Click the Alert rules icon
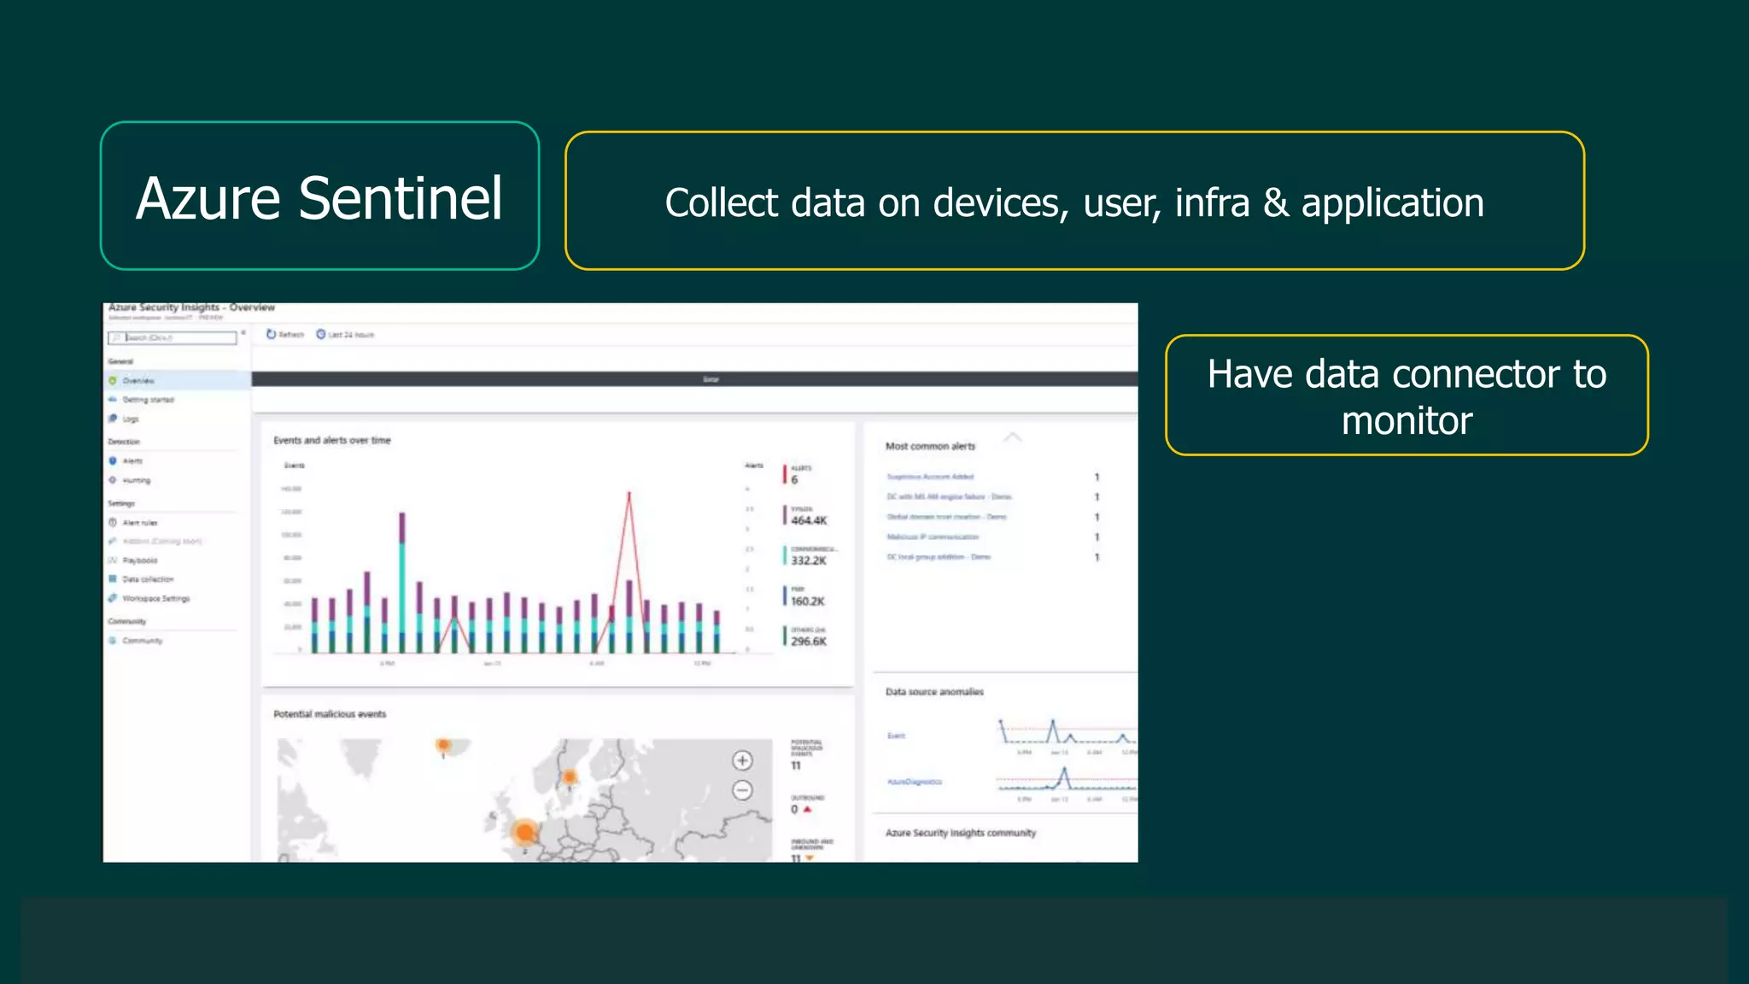The image size is (1749, 984). click(x=113, y=523)
